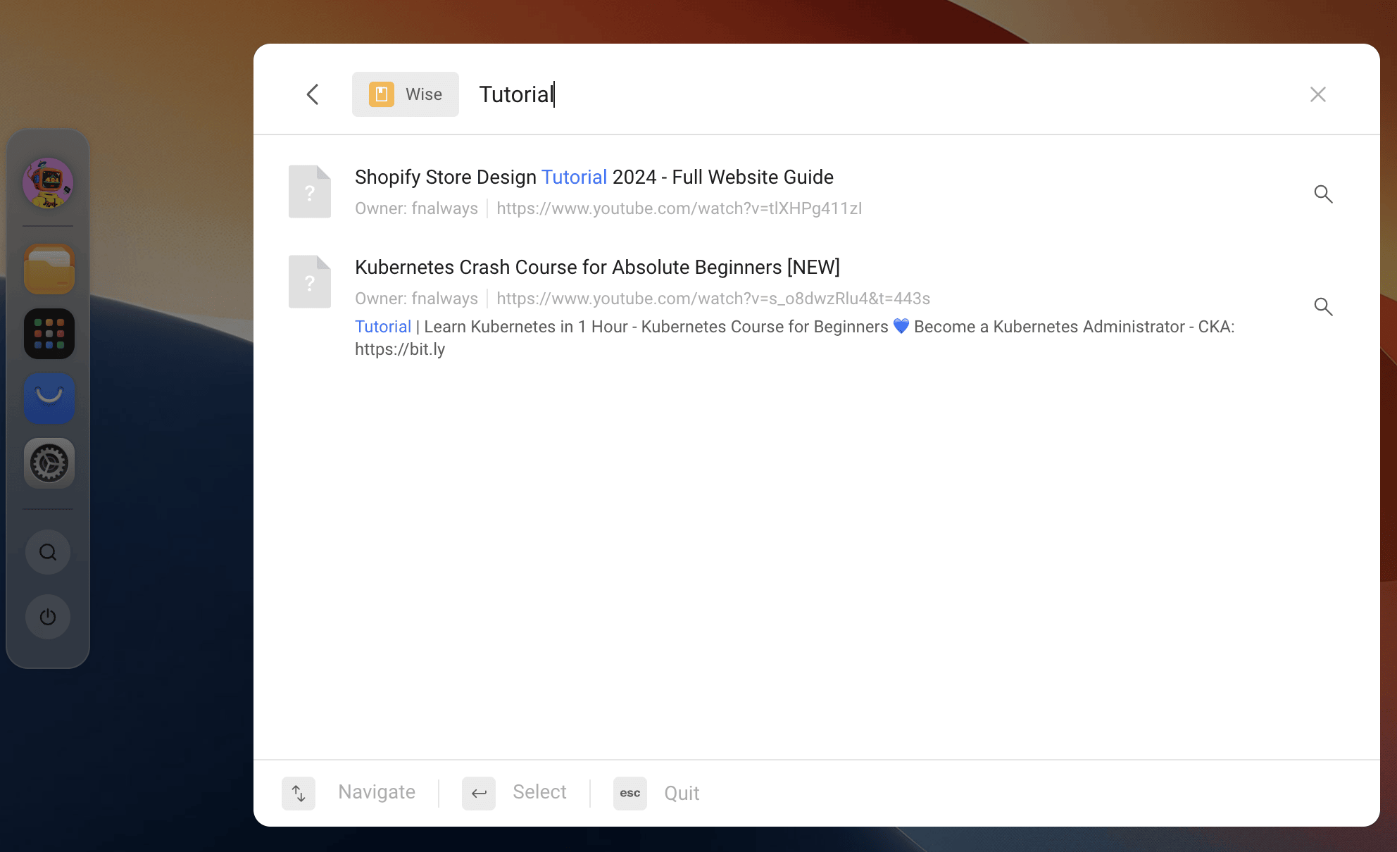Click the Kubernetes result file thumbnail
Image resolution: width=1397 pixels, height=852 pixels.
[310, 282]
